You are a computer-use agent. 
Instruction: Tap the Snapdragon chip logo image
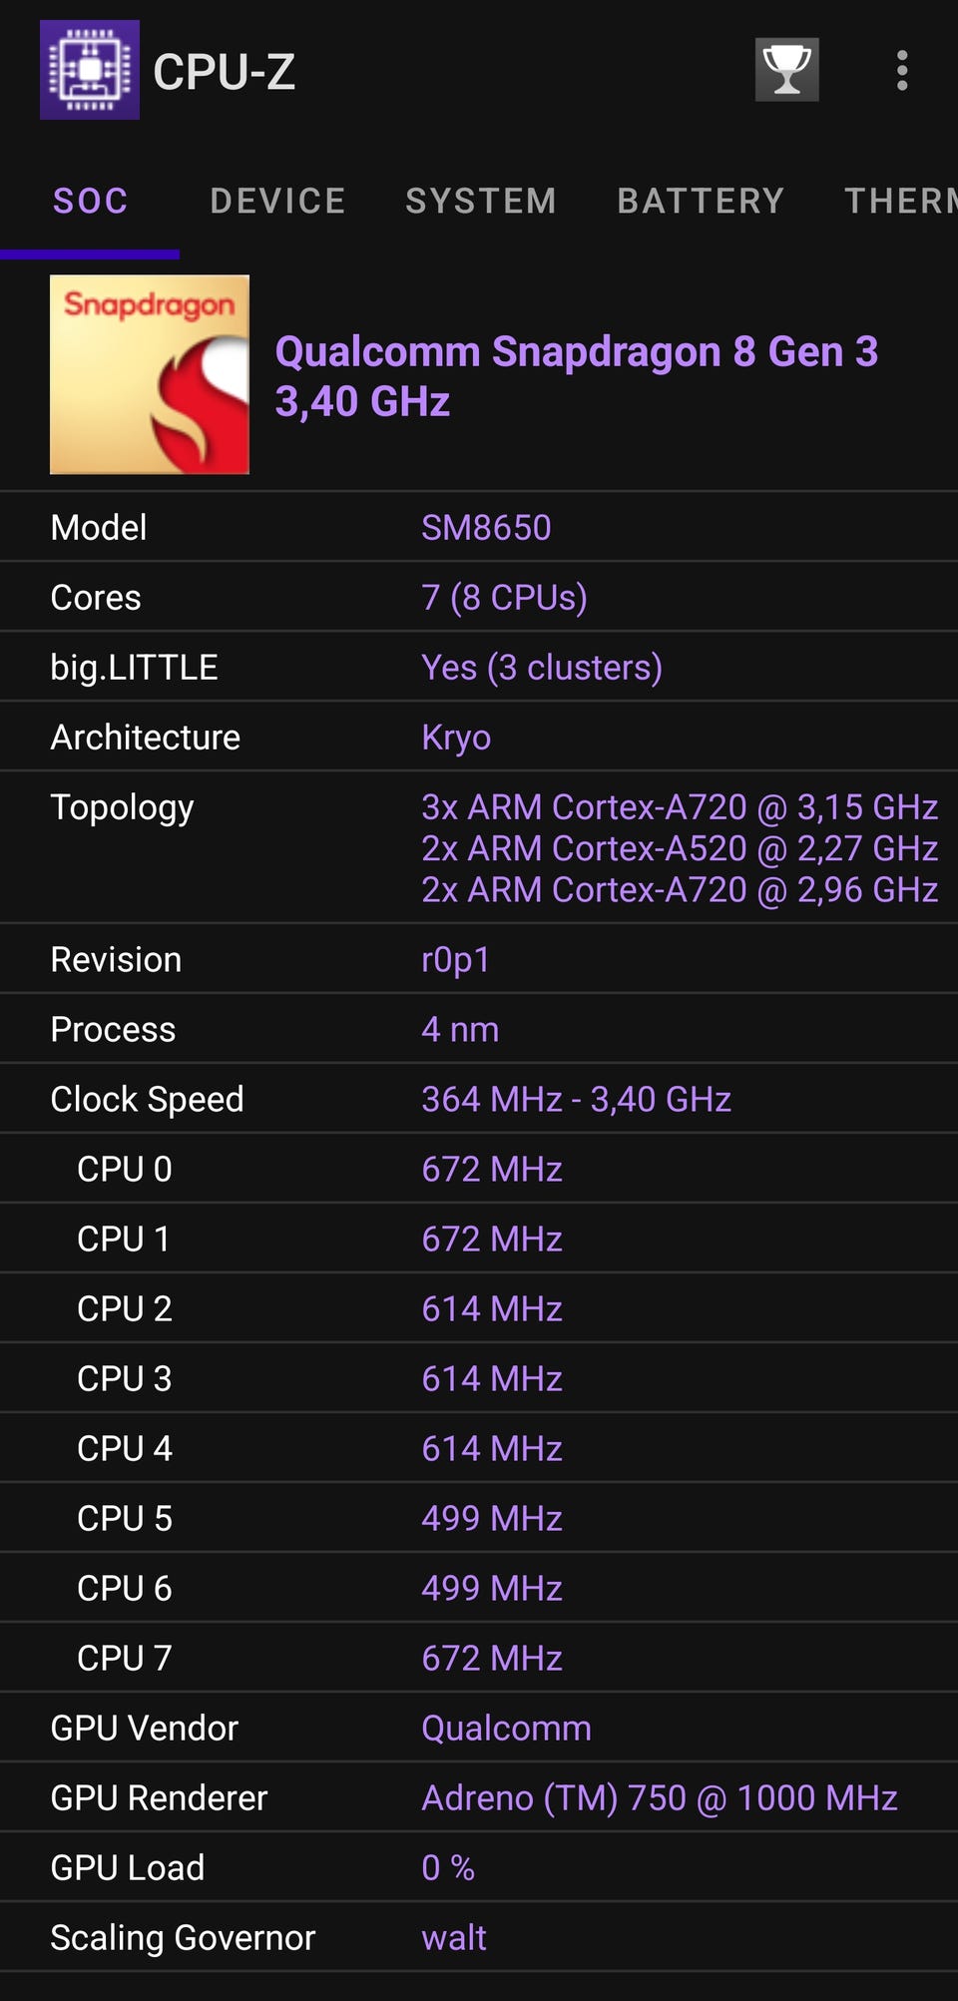[x=150, y=374]
